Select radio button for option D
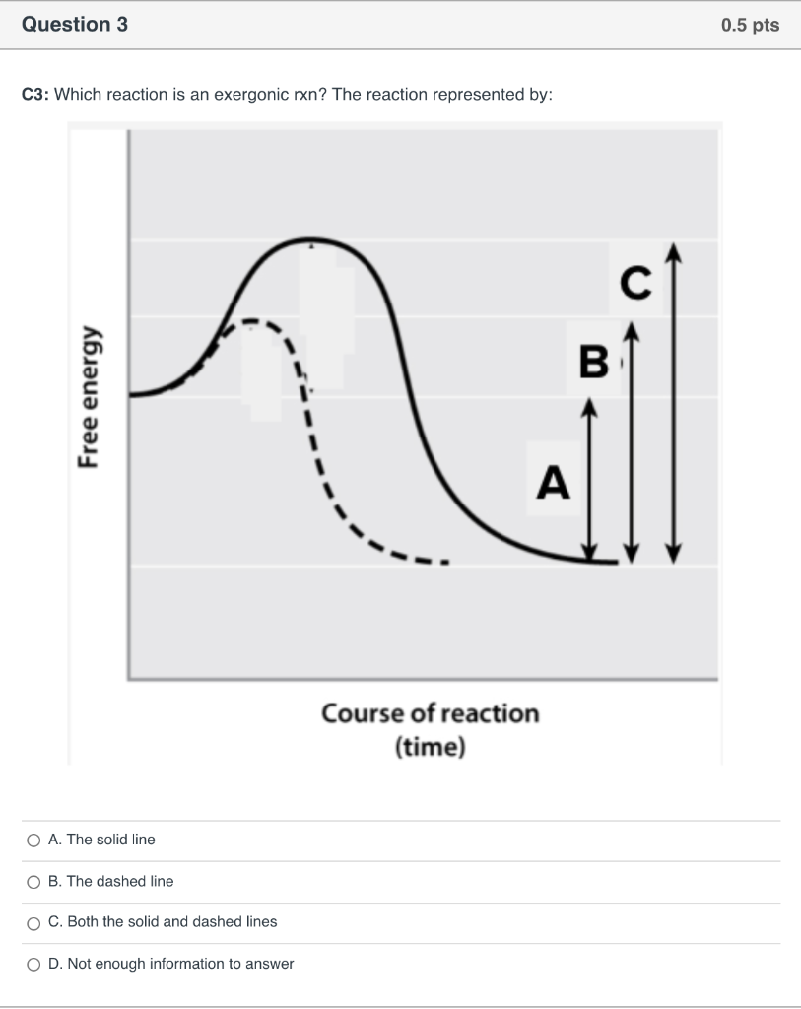The width and height of the screenshot is (801, 1009). click(33, 964)
